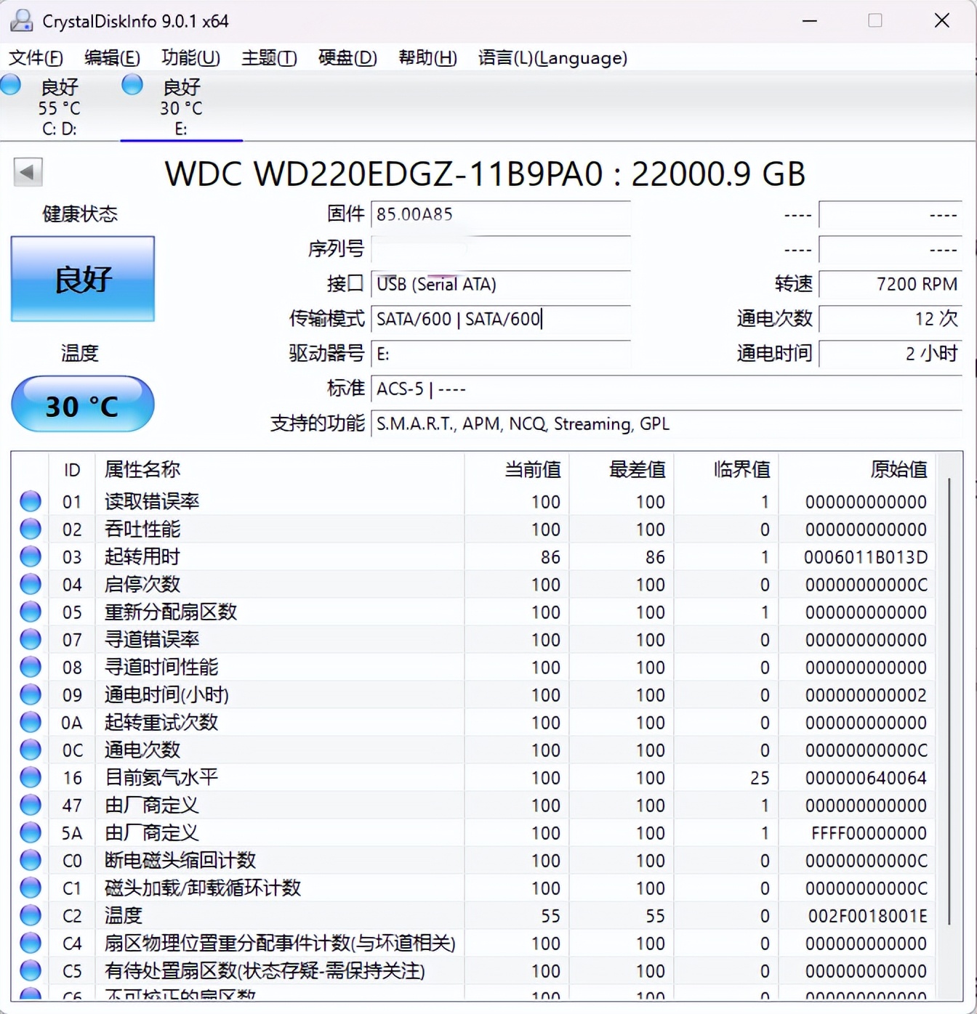Click the blue dot beside attribute 01 读取错误率
This screenshot has height=1014, width=977.
(x=30, y=501)
